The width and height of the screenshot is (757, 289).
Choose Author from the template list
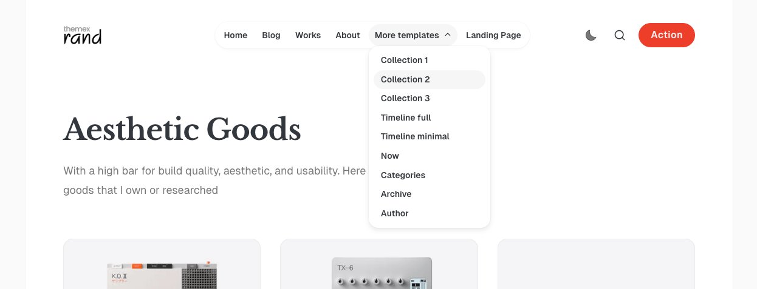tap(394, 213)
